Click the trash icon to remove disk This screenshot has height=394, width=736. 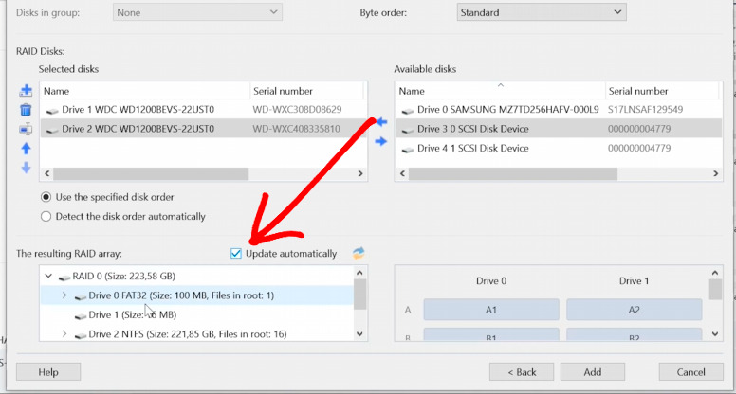(x=26, y=110)
